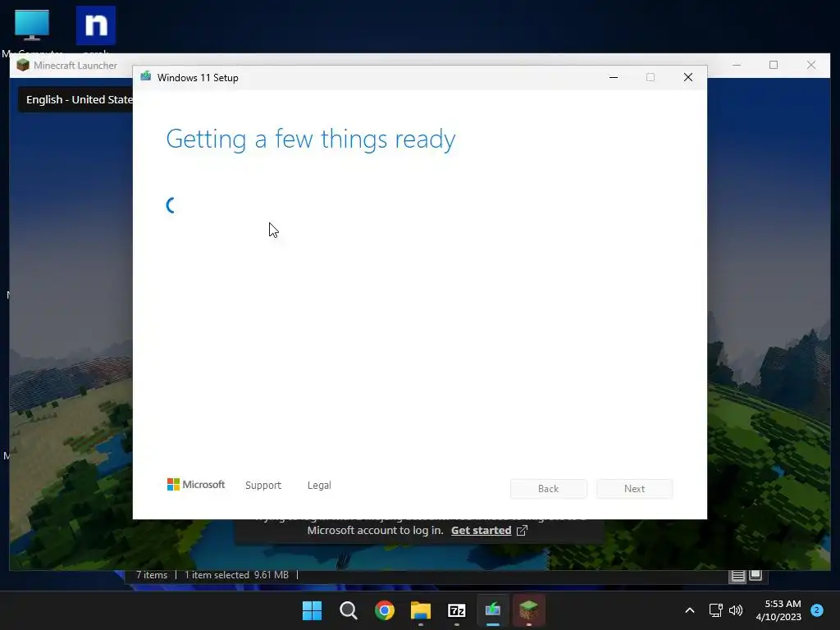The height and width of the screenshot is (630, 840).
Task: Click the Minecraft Launcher title bar icon
Action: 22,66
